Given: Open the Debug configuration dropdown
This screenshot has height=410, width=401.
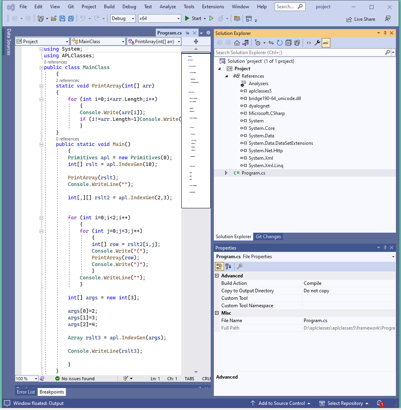Looking at the screenshot, I should coord(123,18).
